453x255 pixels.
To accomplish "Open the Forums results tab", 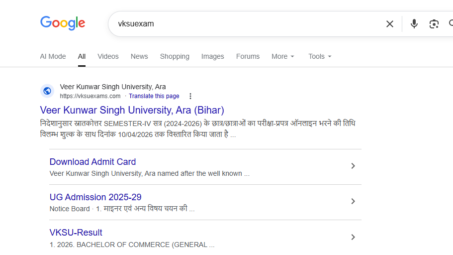I will (248, 56).
